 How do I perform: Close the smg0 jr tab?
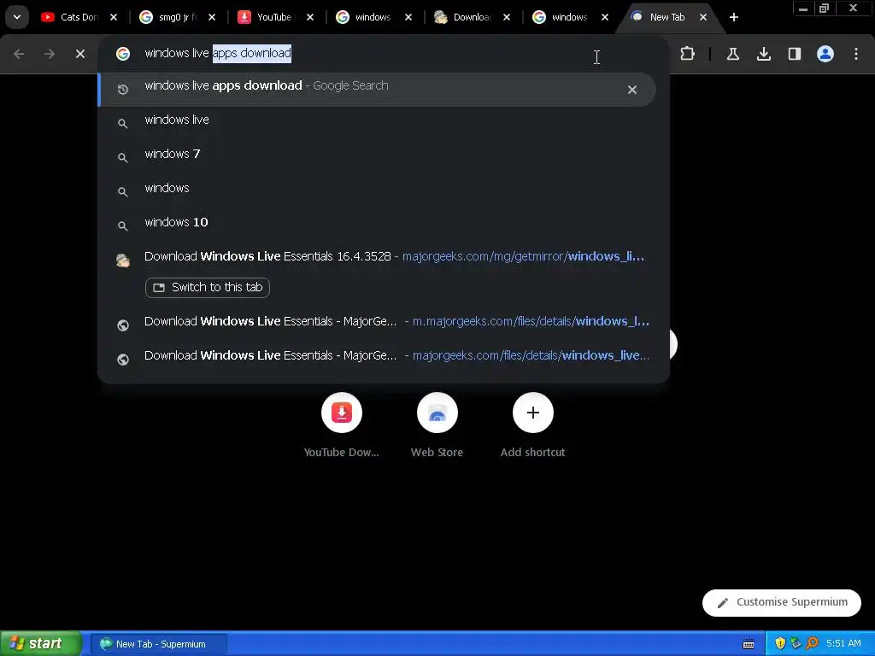tap(212, 17)
